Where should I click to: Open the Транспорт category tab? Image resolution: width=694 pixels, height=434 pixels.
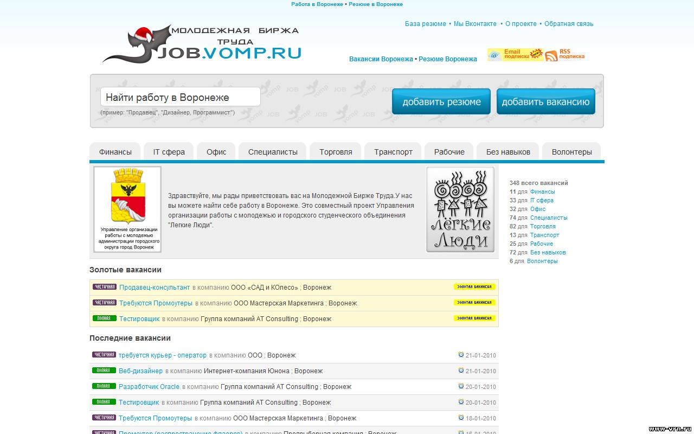coord(393,152)
